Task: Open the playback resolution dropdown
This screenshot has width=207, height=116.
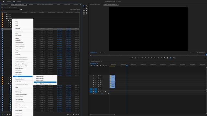Action: click(x=192, y=52)
